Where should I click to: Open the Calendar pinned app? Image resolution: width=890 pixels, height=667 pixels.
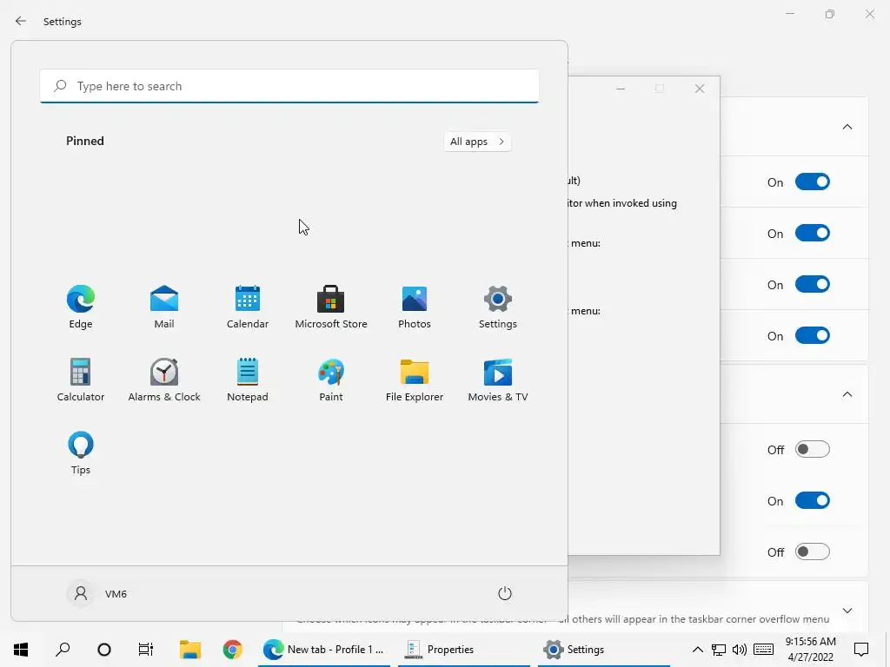tap(248, 307)
